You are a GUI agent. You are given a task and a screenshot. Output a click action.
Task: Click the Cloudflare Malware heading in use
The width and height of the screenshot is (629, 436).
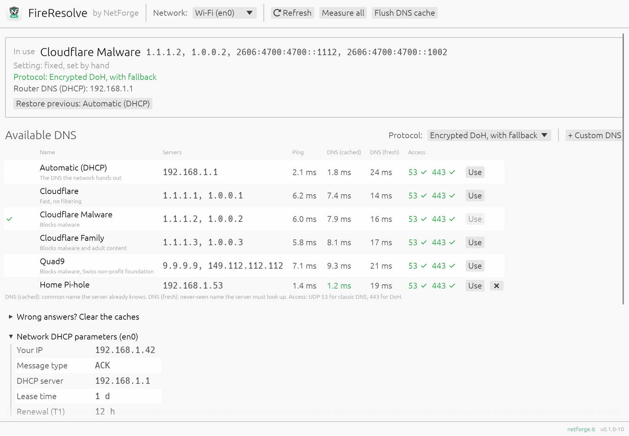tap(90, 52)
